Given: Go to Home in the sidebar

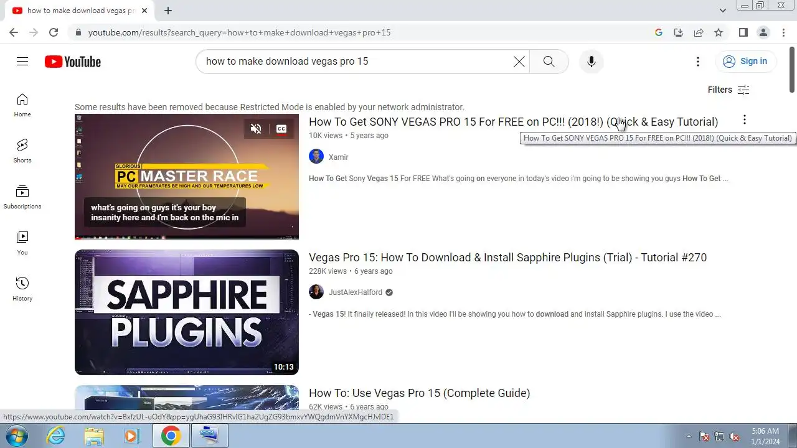Looking at the screenshot, I should coord(22,105).
